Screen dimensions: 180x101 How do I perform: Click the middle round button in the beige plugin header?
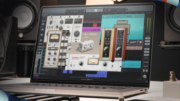pos(85,34)
